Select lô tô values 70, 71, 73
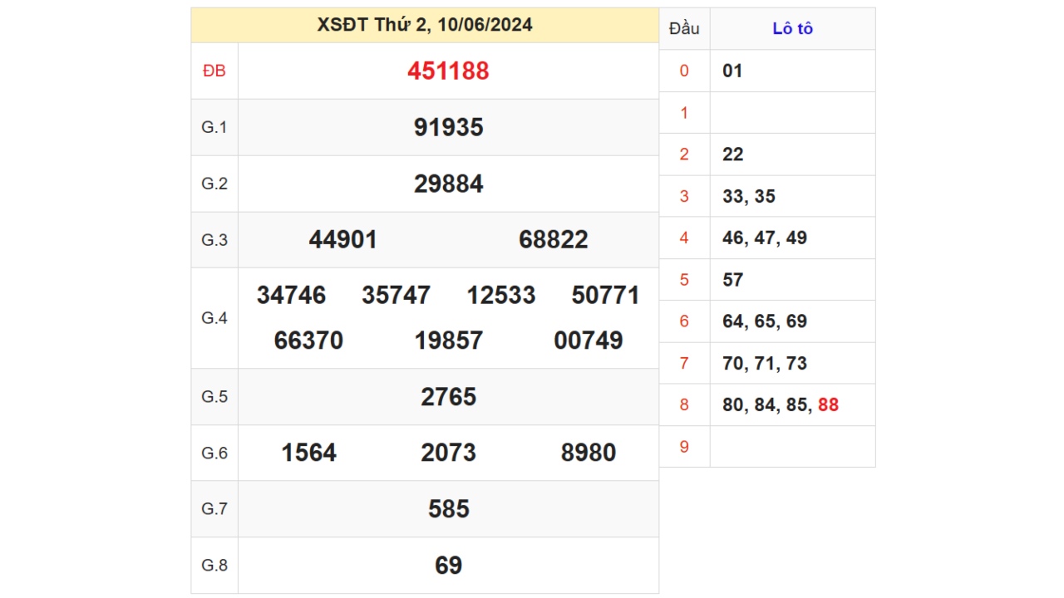The image size is (1064, 598). 765,363
